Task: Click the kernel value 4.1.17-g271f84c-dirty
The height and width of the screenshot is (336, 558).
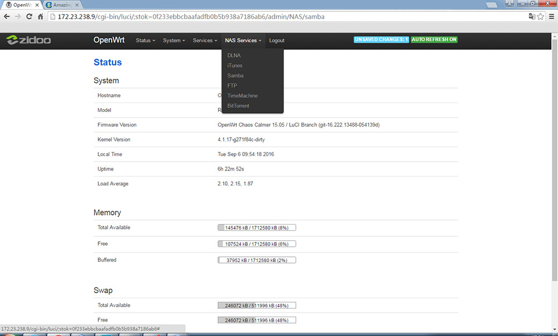Action: tap(241, 140)
